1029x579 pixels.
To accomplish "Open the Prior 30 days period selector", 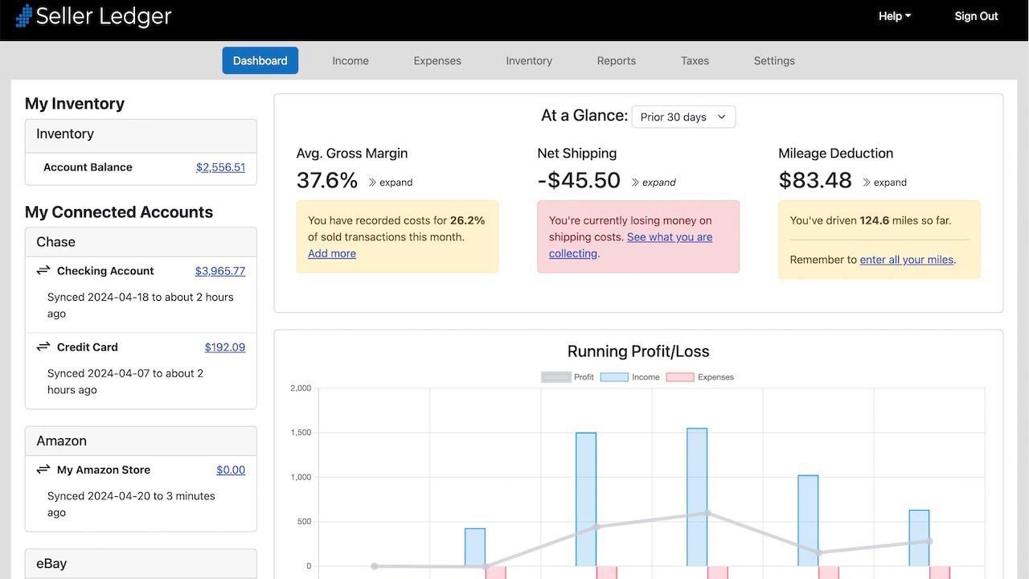I will pyautogui.click(x=683, y=117).
